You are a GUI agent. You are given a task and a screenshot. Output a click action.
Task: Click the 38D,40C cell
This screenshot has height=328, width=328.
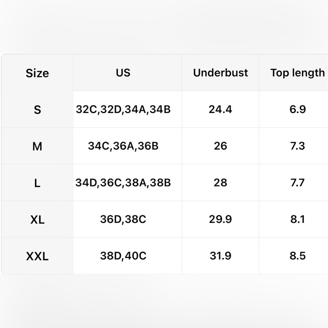click(123, 256)
